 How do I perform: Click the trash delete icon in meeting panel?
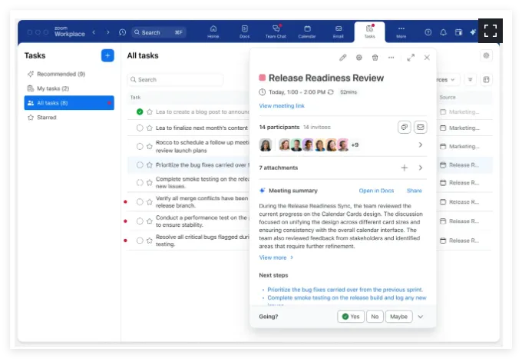coord(375,58)
